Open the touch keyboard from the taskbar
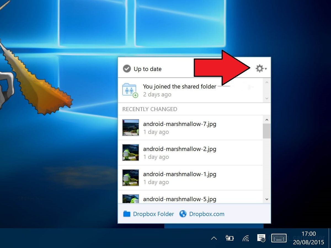 [x=279, y=238]
